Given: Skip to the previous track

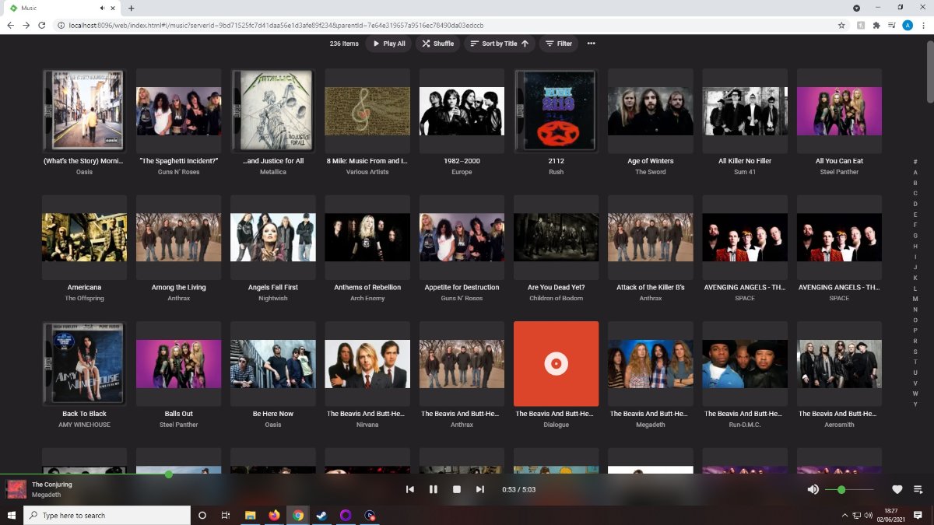Looking at the screenshot, I should (x=410, y=489).
